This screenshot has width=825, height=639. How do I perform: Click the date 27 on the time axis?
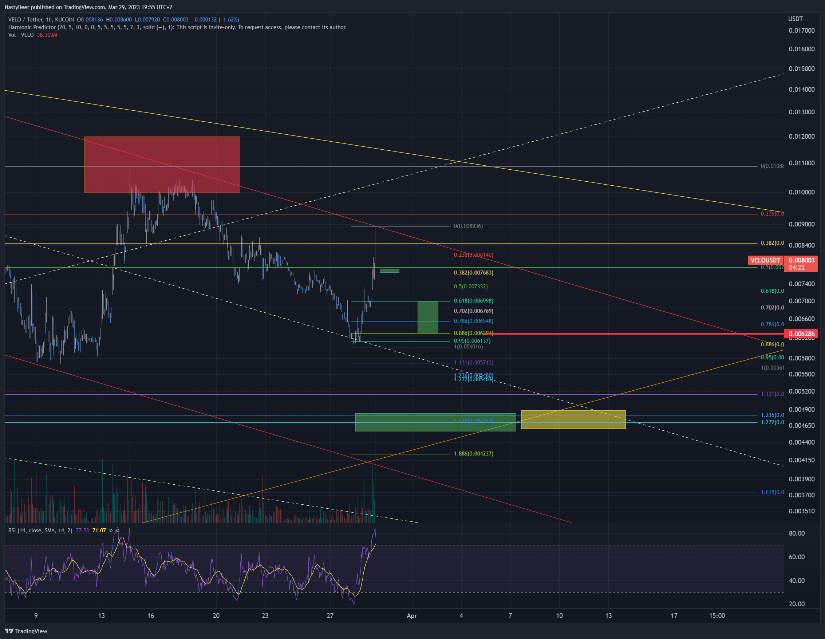tap(330, 616)
